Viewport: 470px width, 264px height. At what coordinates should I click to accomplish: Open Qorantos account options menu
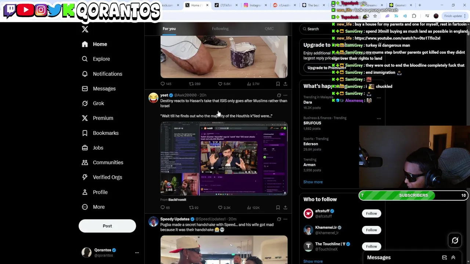pyautogui.click(x=137, y=253)
